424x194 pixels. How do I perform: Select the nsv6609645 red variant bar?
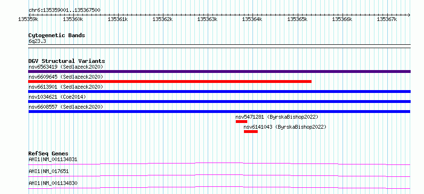tap(170, 82)
